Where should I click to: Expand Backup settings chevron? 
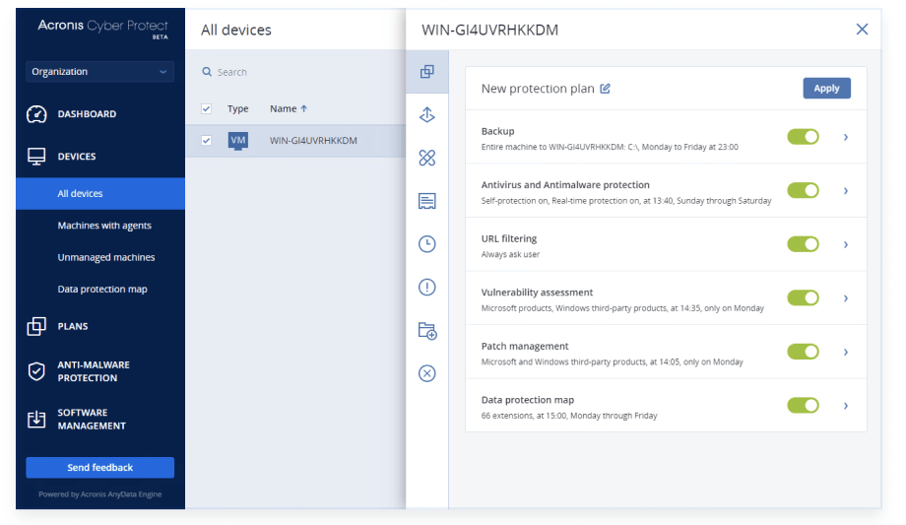pos(845,137)
